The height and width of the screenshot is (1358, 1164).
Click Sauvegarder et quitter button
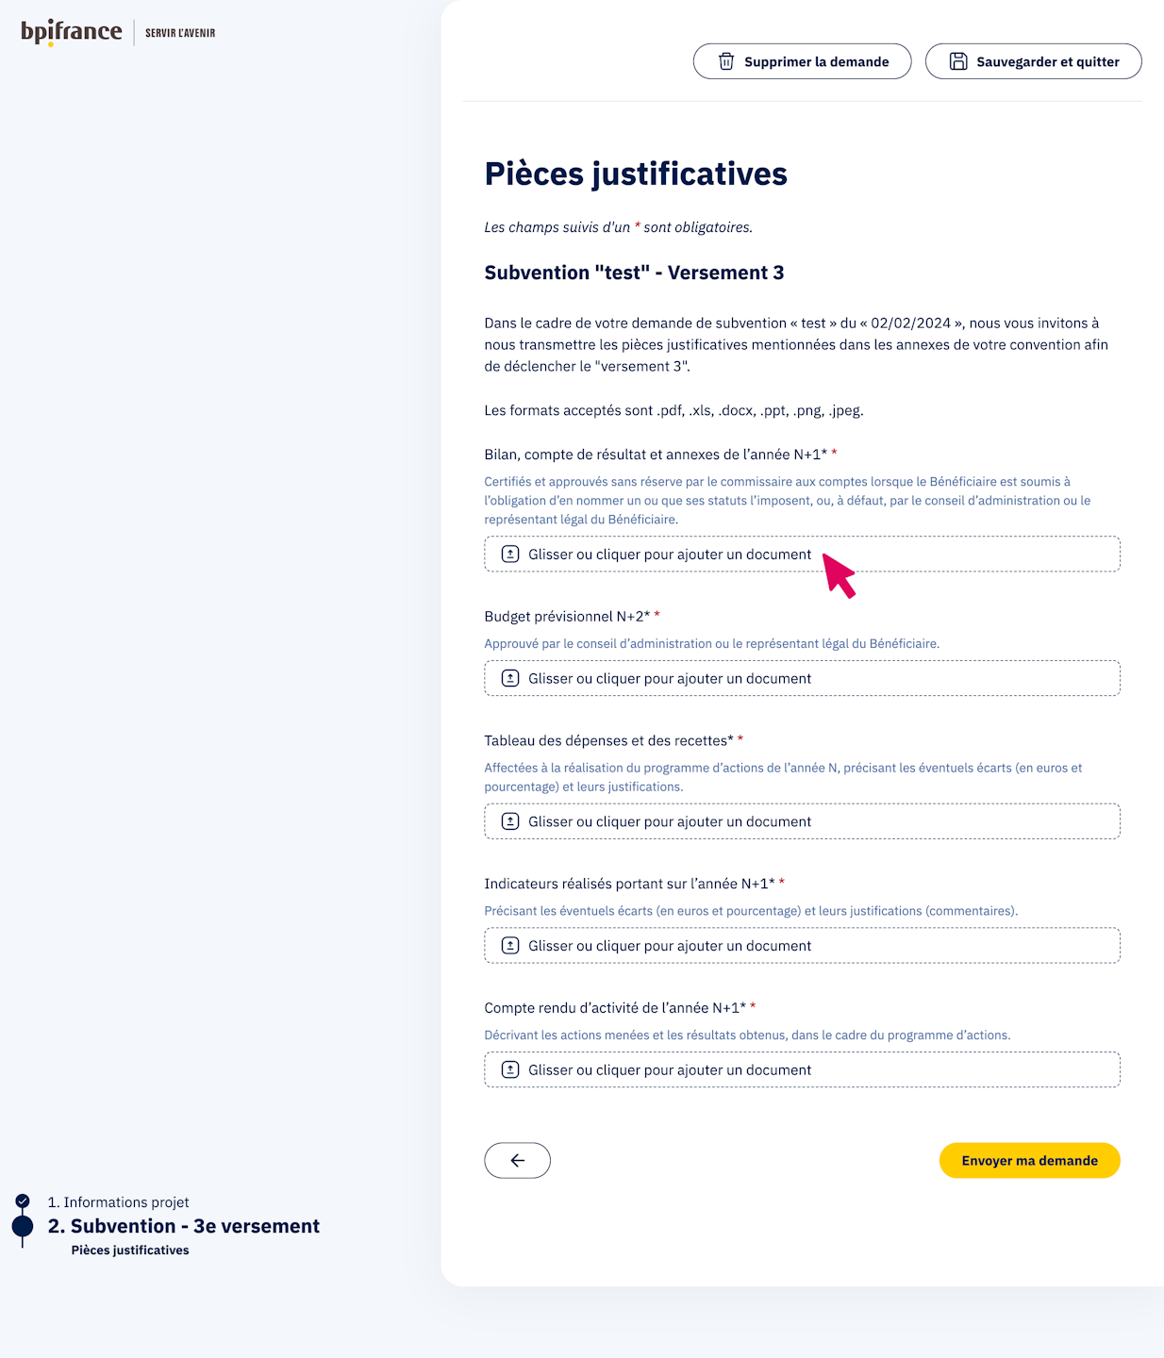click(x=1033, y=61)
